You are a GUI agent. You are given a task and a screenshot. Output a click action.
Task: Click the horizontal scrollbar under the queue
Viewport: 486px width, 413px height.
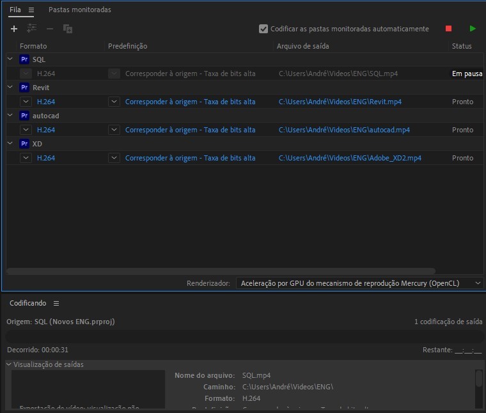(x=221, y=271)
